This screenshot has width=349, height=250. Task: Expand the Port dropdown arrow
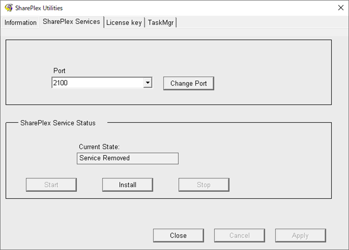pos(147,83)
